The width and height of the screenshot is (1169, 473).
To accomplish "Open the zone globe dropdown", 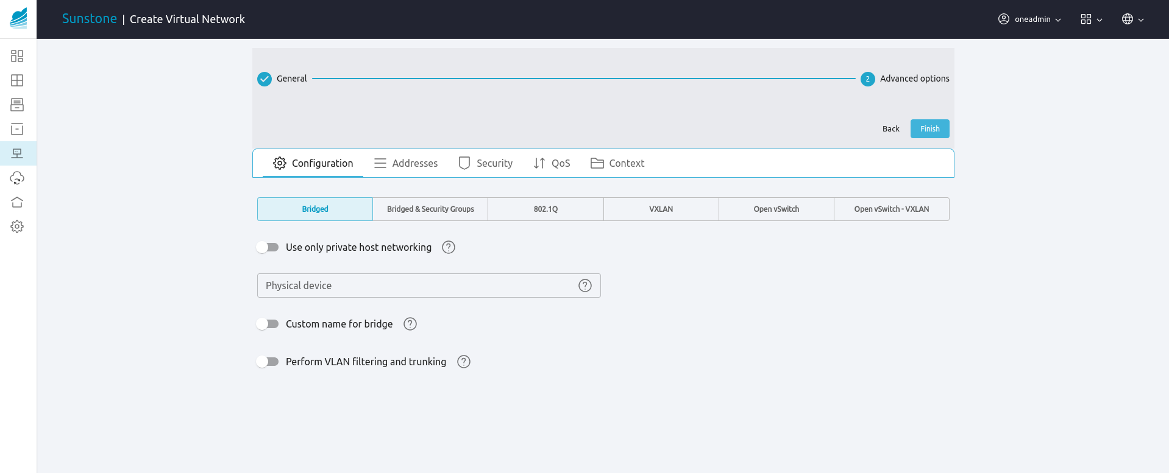I will (1133, 19).
